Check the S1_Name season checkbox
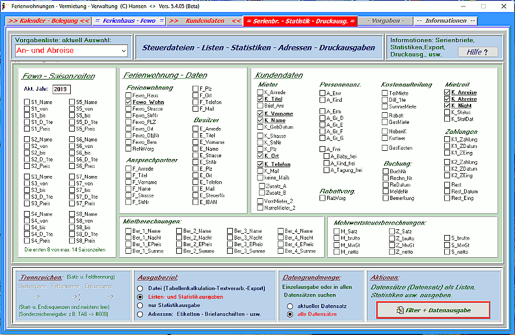 pos(27,102)
